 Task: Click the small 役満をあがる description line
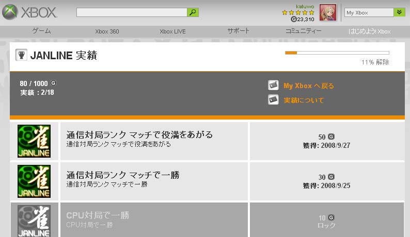click(118, 144)
